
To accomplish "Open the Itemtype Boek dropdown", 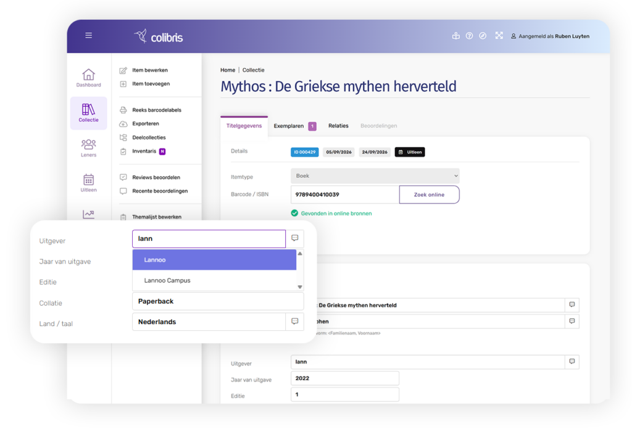I will click(x=375, y=176).
